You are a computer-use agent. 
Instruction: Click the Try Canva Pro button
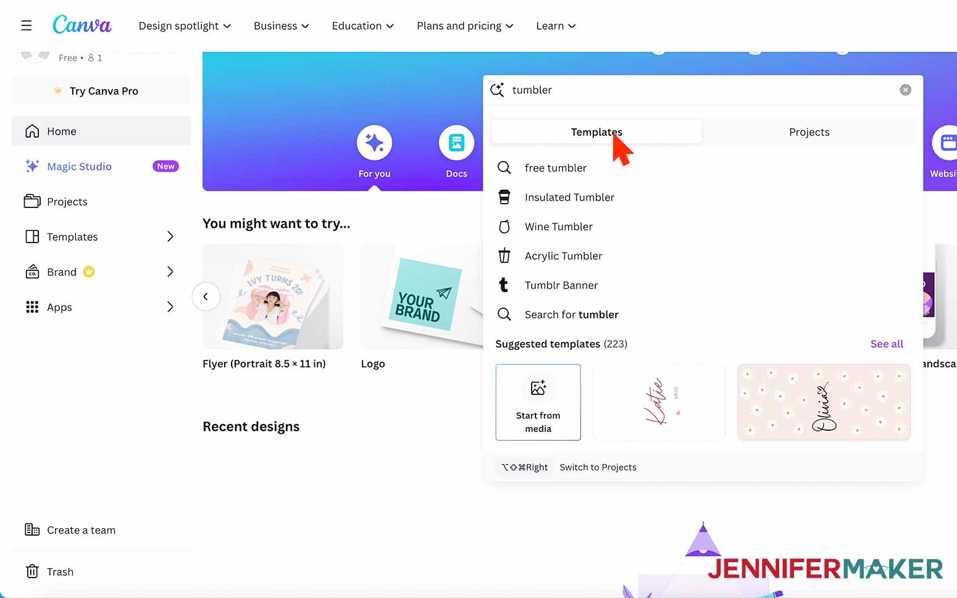[x=101, y=91]
